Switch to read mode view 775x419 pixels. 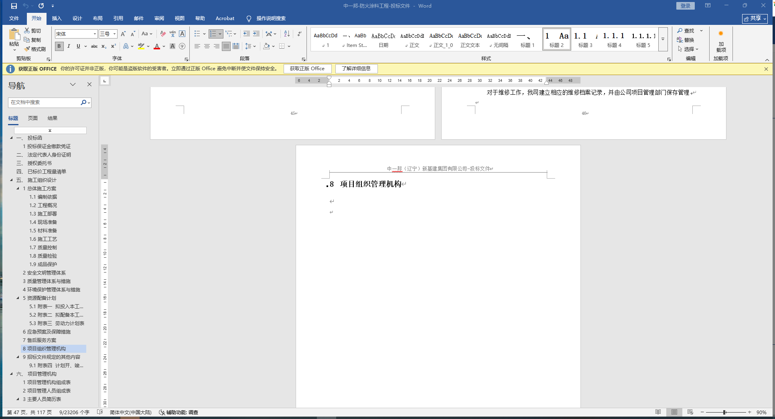(x=658, y=412)
